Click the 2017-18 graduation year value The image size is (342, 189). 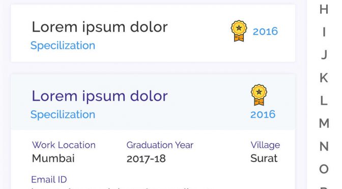[x=146, y=159]
